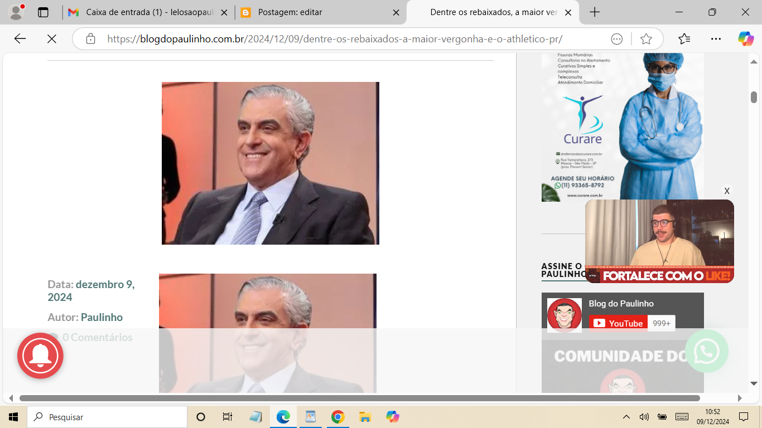This screenshot has height=428, width=762.
Task: Open the 0 Comentários link
Action: [x=98, y=337]
